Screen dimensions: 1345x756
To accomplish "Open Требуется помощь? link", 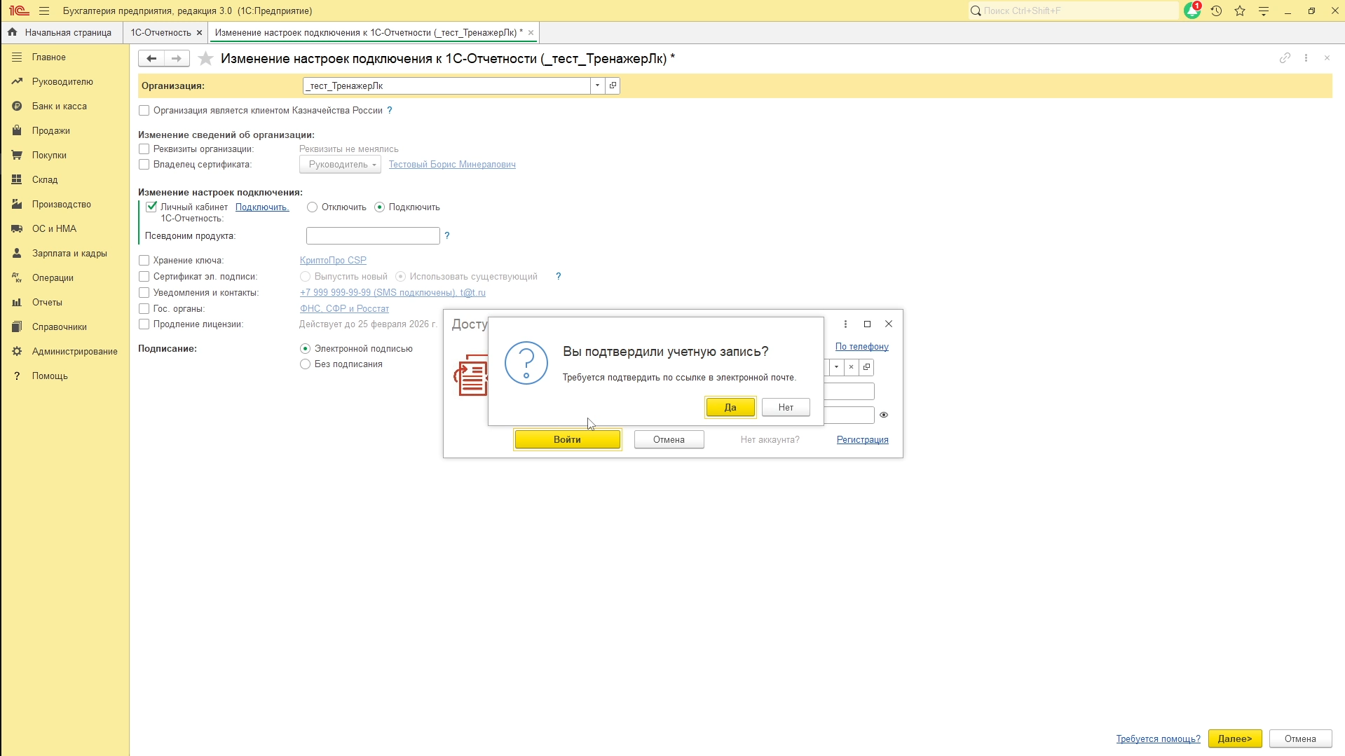I will pos(1158,738).
